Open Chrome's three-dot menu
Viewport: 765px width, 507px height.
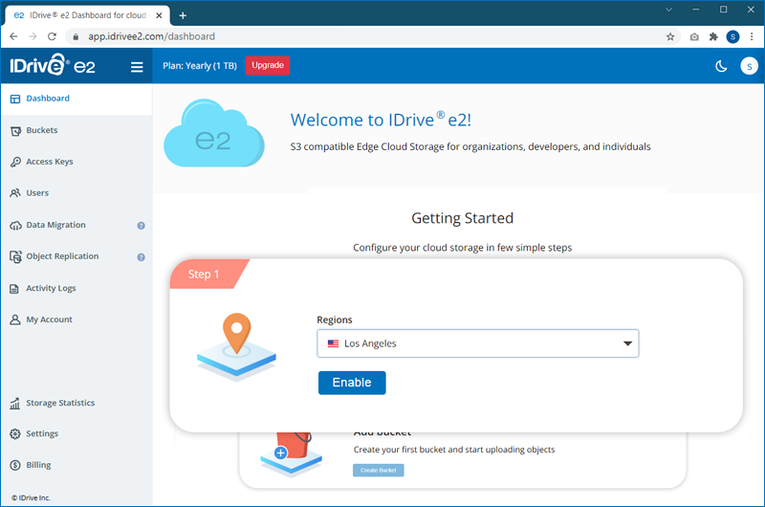pos(753,36)
